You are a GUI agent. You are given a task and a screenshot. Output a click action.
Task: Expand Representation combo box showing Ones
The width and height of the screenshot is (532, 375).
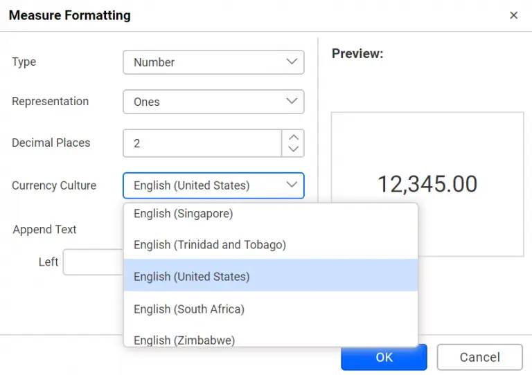205,102
